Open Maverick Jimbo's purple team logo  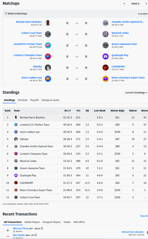[105, 34]
